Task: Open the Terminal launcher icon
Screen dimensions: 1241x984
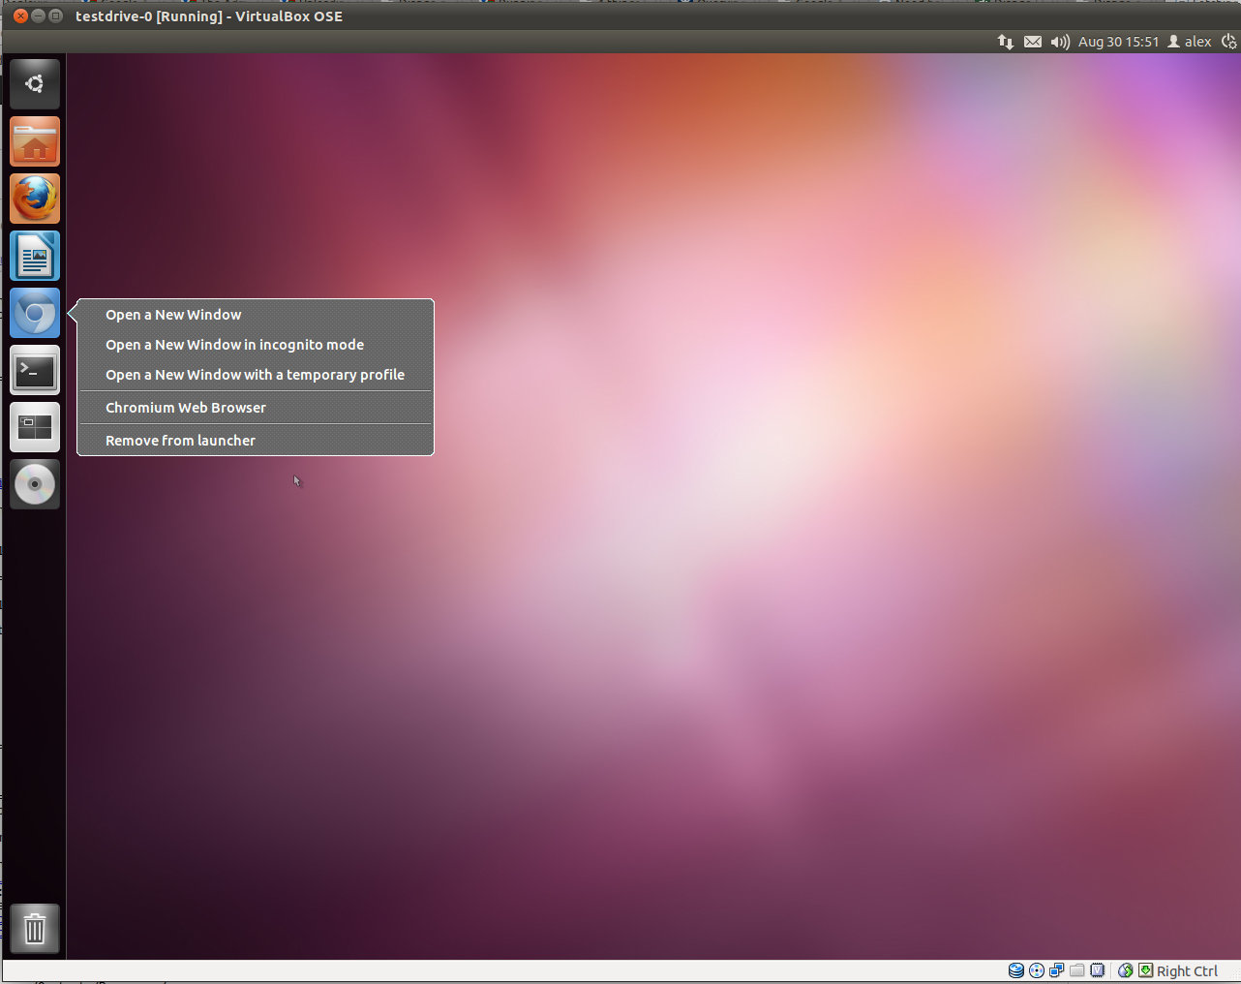Action: click(x=35, y=370)
